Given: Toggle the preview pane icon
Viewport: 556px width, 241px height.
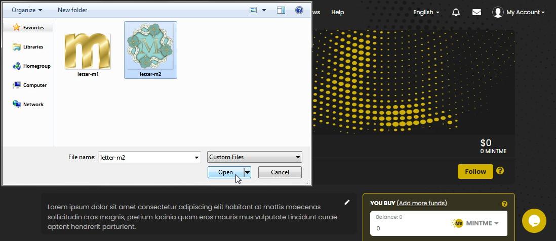Looking at the screenshot, I should [281, 10].
